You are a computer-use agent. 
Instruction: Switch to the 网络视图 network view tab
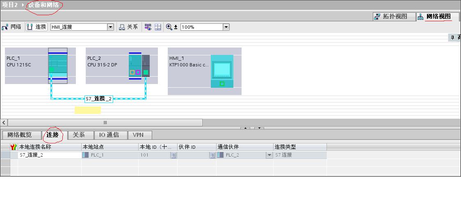[438, 17]
